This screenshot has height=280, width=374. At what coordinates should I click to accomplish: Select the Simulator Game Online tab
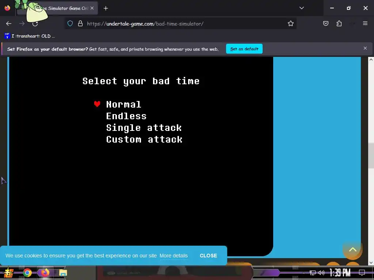click(58, 8)
